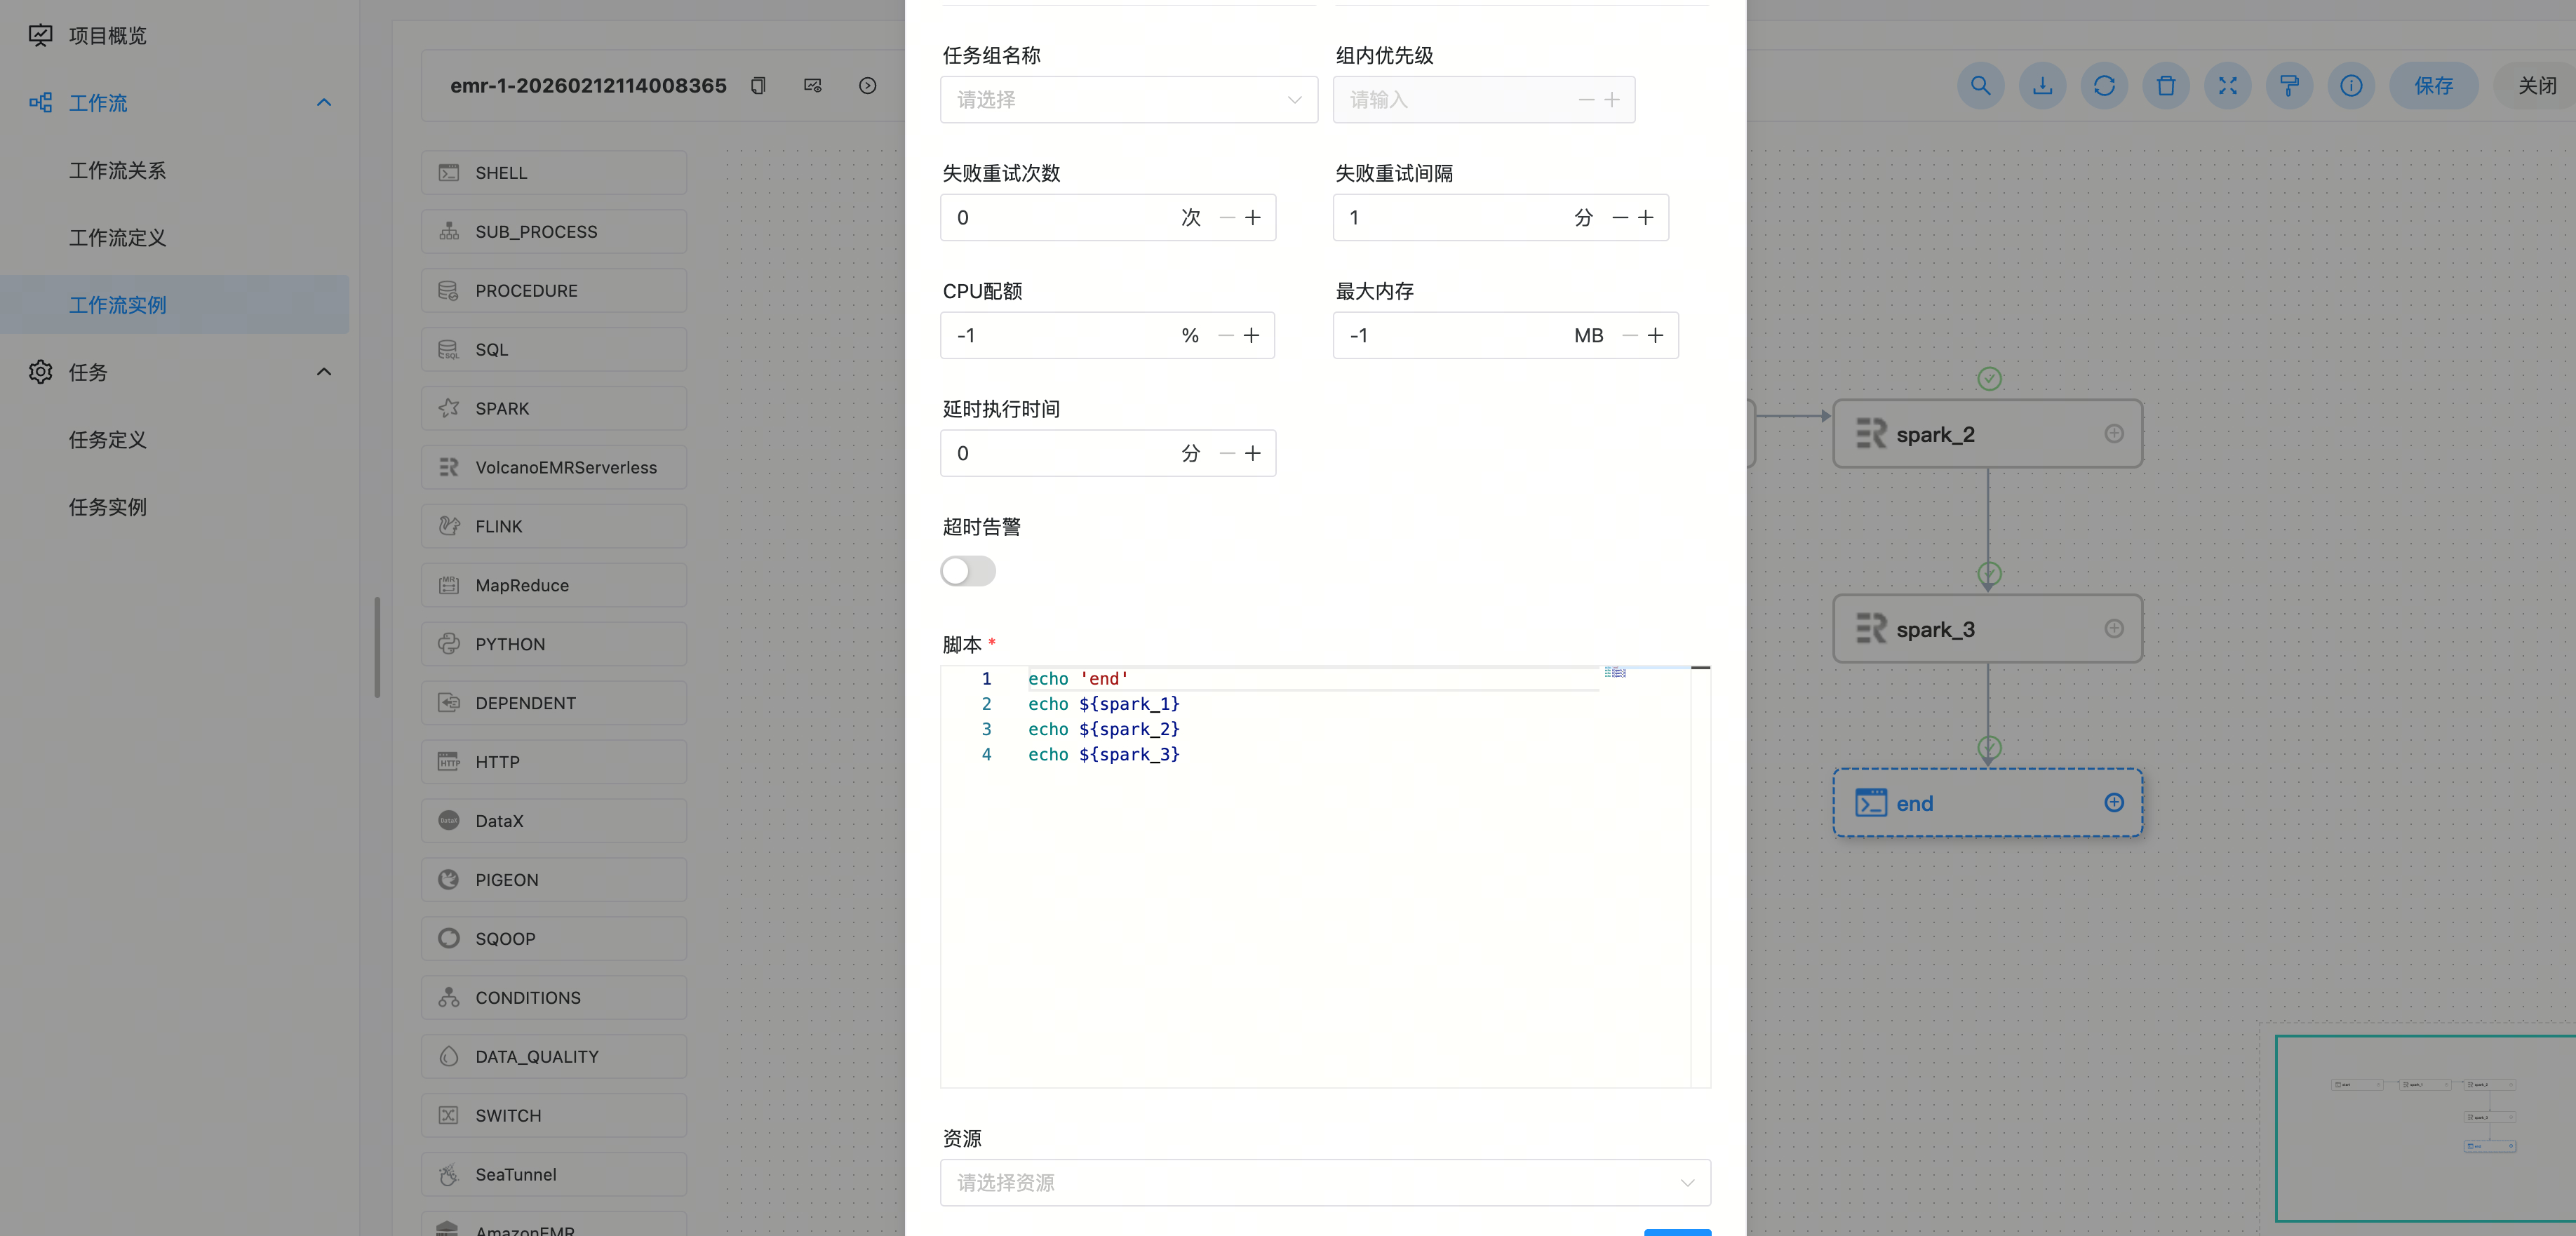Open the 资源 resource selection dropdown
This screenshot has height=1236, width=2576.
pos(1324,1183)
